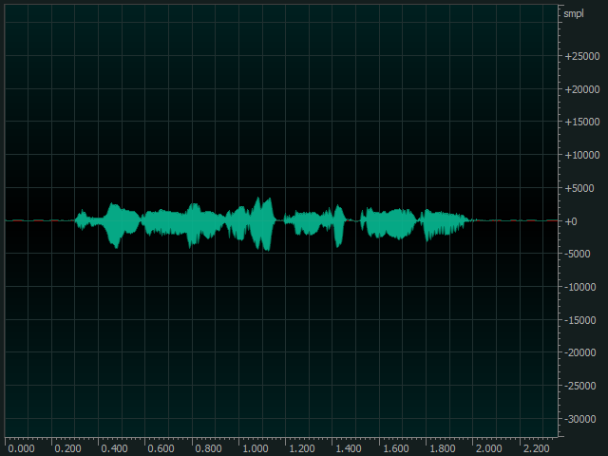Click the -5000 amplitude scale label
This screenshot has width=608, height=456.
[578, 254]
